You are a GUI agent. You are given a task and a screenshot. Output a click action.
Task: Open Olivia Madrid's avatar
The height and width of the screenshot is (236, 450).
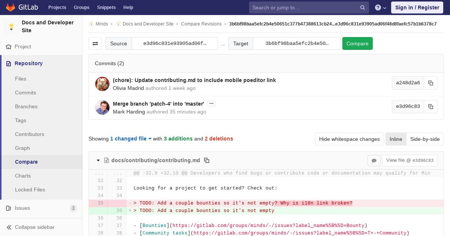(x=102, y=84)
